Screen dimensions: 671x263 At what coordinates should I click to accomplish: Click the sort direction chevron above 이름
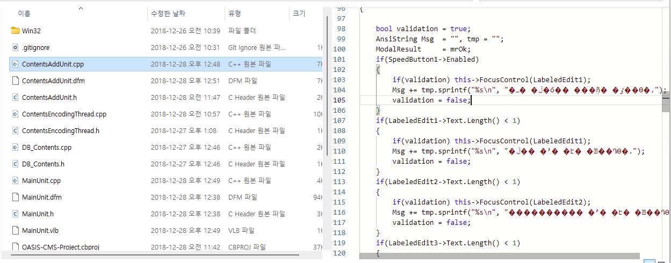tap(81, 8)
